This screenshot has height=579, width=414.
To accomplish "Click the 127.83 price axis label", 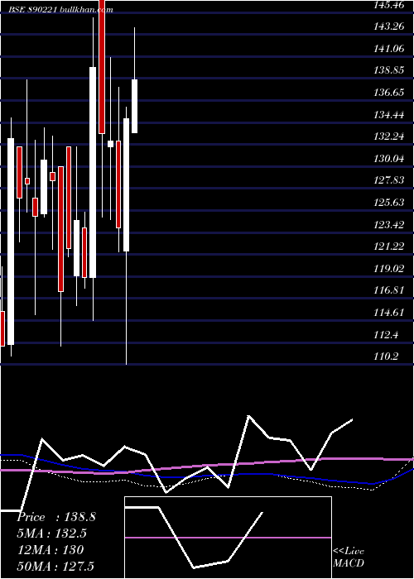I will pos(390,179).
